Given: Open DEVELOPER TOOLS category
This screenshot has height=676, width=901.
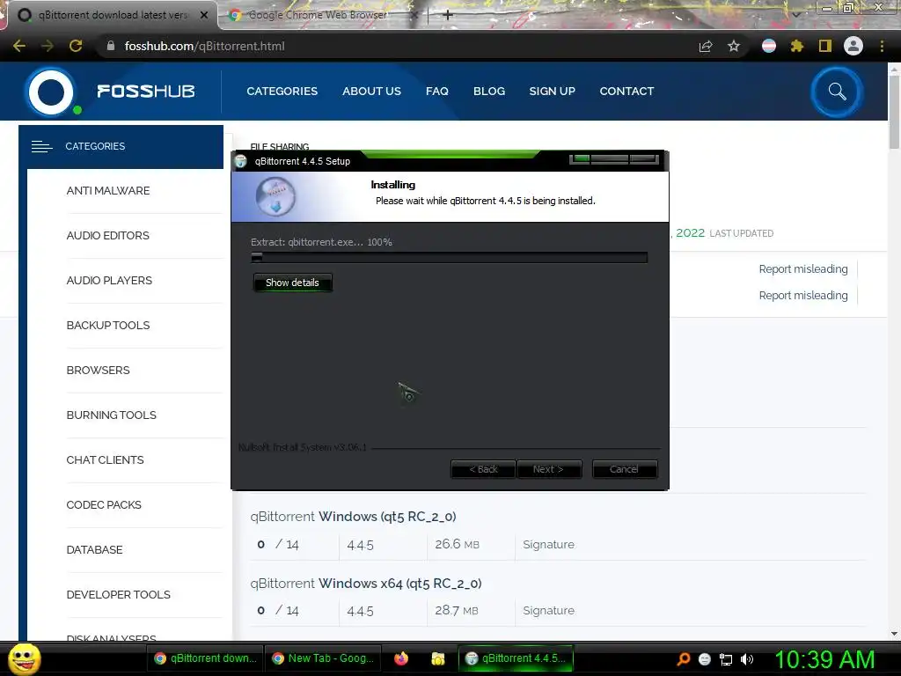Looking at the screenshot, I should point(119,594).
